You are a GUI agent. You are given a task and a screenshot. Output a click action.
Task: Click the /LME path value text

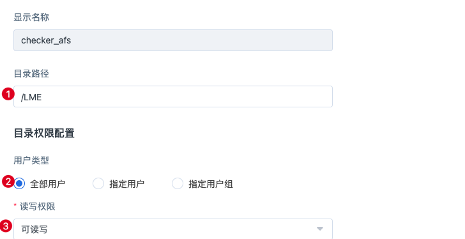pyautogui.click(x=31, y=97)
